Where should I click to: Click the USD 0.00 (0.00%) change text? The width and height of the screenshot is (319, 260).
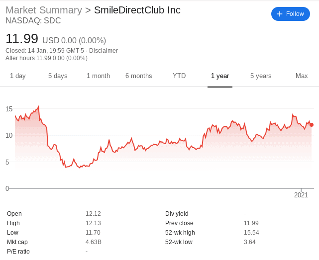(74, 40)
